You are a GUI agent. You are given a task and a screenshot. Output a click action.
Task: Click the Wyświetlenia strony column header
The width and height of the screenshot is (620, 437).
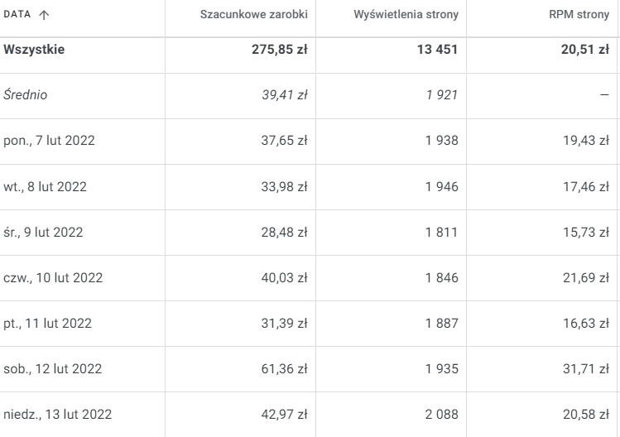click(406, 17)
